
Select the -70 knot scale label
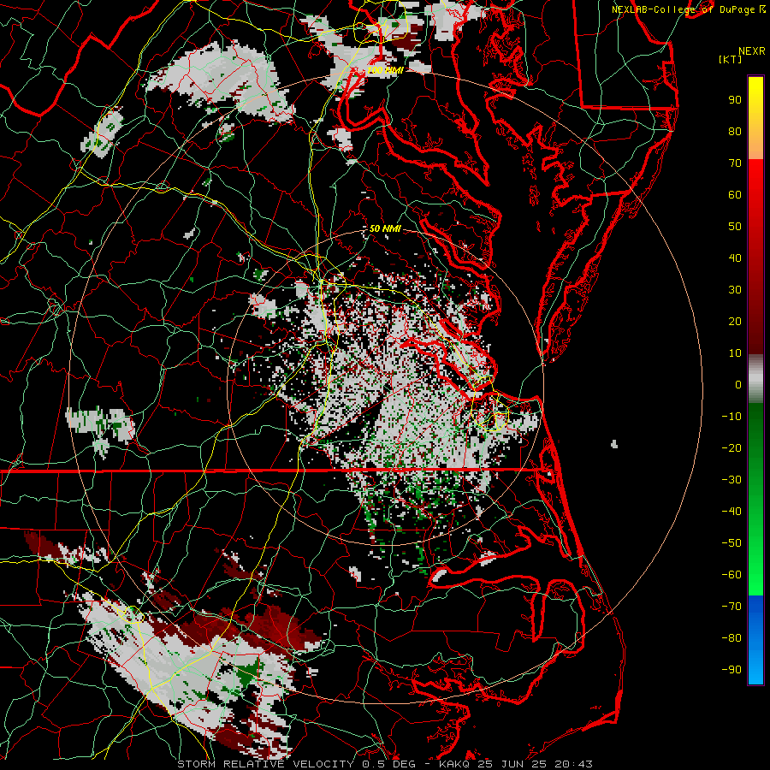coord(731,607)
